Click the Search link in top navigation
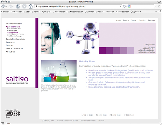This screenshot has width=162, height=125. click(126, 20)
